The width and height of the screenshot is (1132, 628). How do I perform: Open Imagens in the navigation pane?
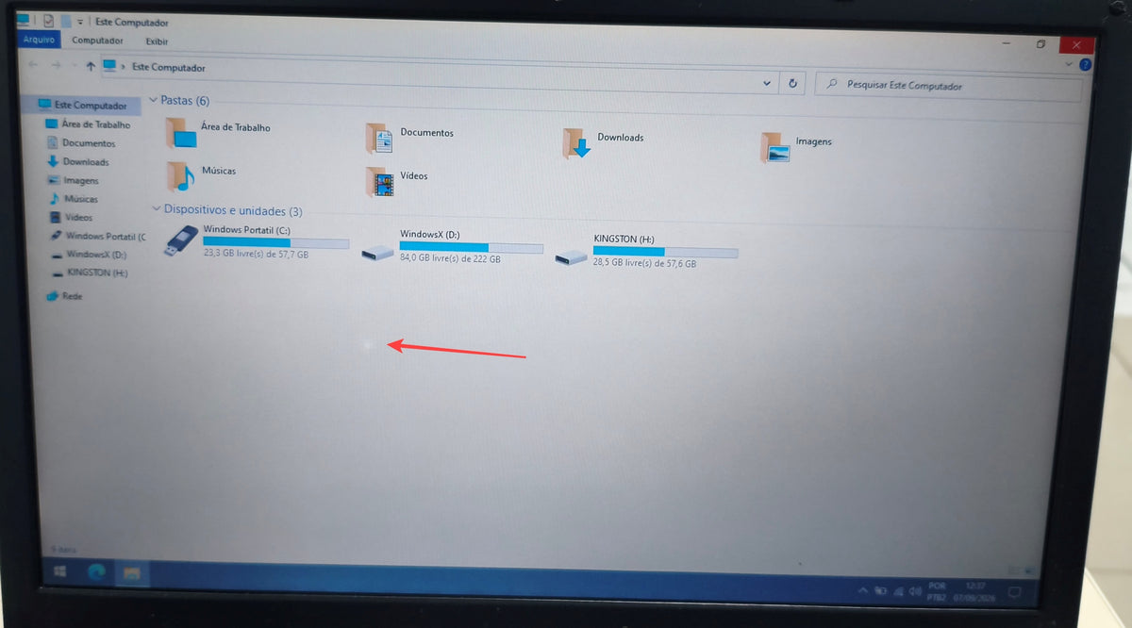coord(75,180)
